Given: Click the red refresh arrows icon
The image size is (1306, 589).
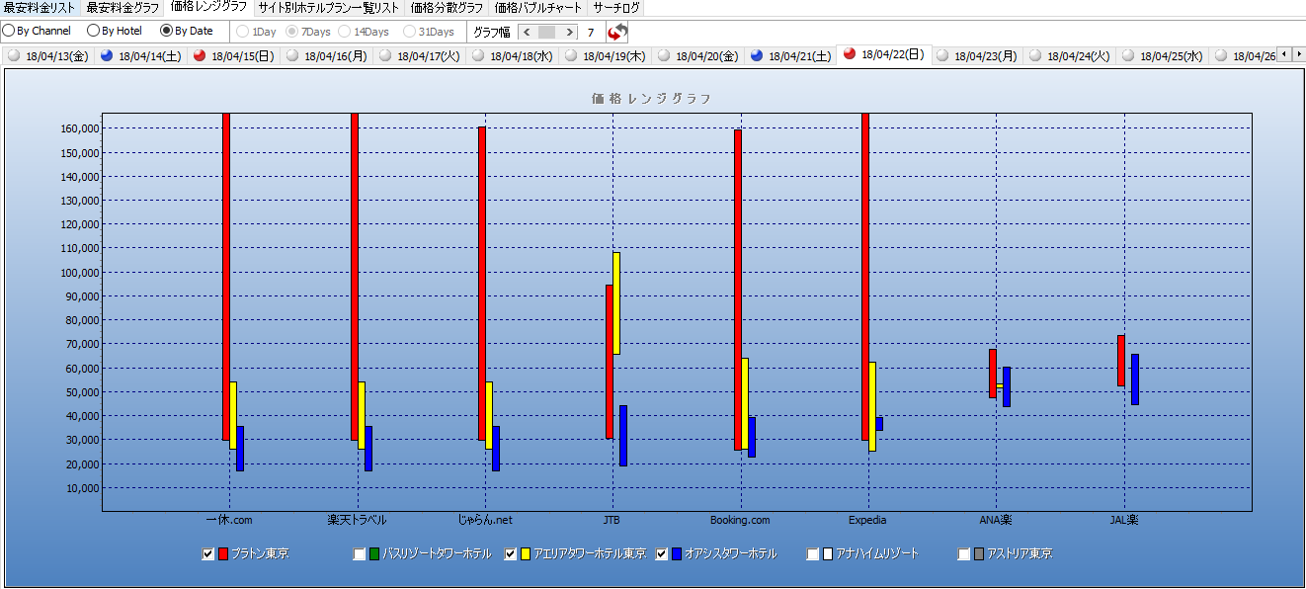Looking at the screenshot, I should click(x=617, y=32).
